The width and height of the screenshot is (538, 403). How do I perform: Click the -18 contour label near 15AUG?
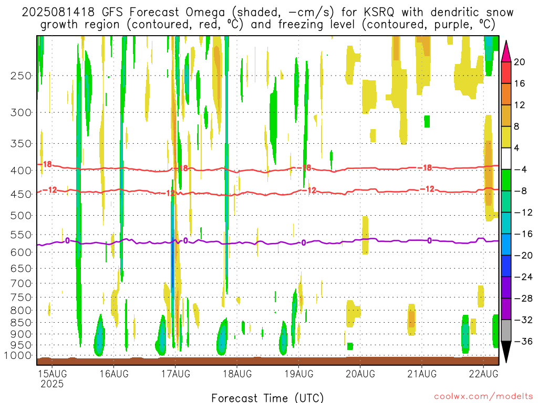45,164
